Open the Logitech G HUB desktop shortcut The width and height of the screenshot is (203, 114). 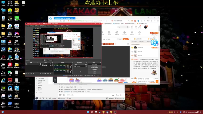(3, 105)
